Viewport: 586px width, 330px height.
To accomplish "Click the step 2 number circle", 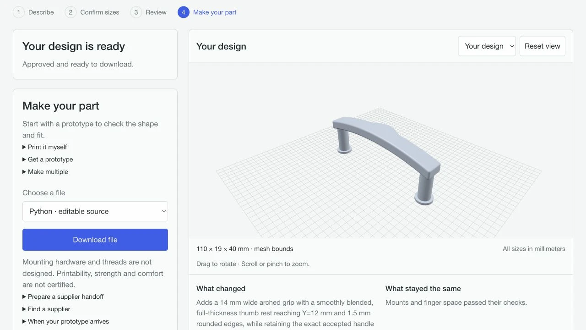I will (x=71, y=12).
